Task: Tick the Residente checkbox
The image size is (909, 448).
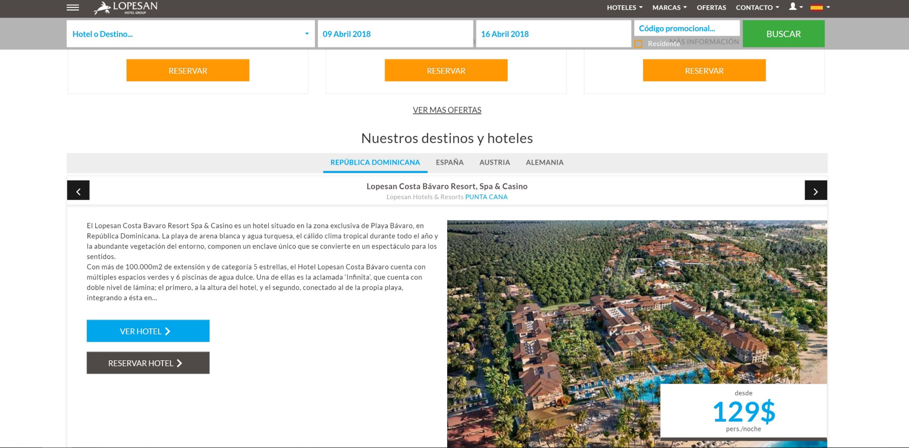Action: coord(638,44)
